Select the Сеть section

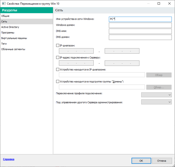pos(4,22)
